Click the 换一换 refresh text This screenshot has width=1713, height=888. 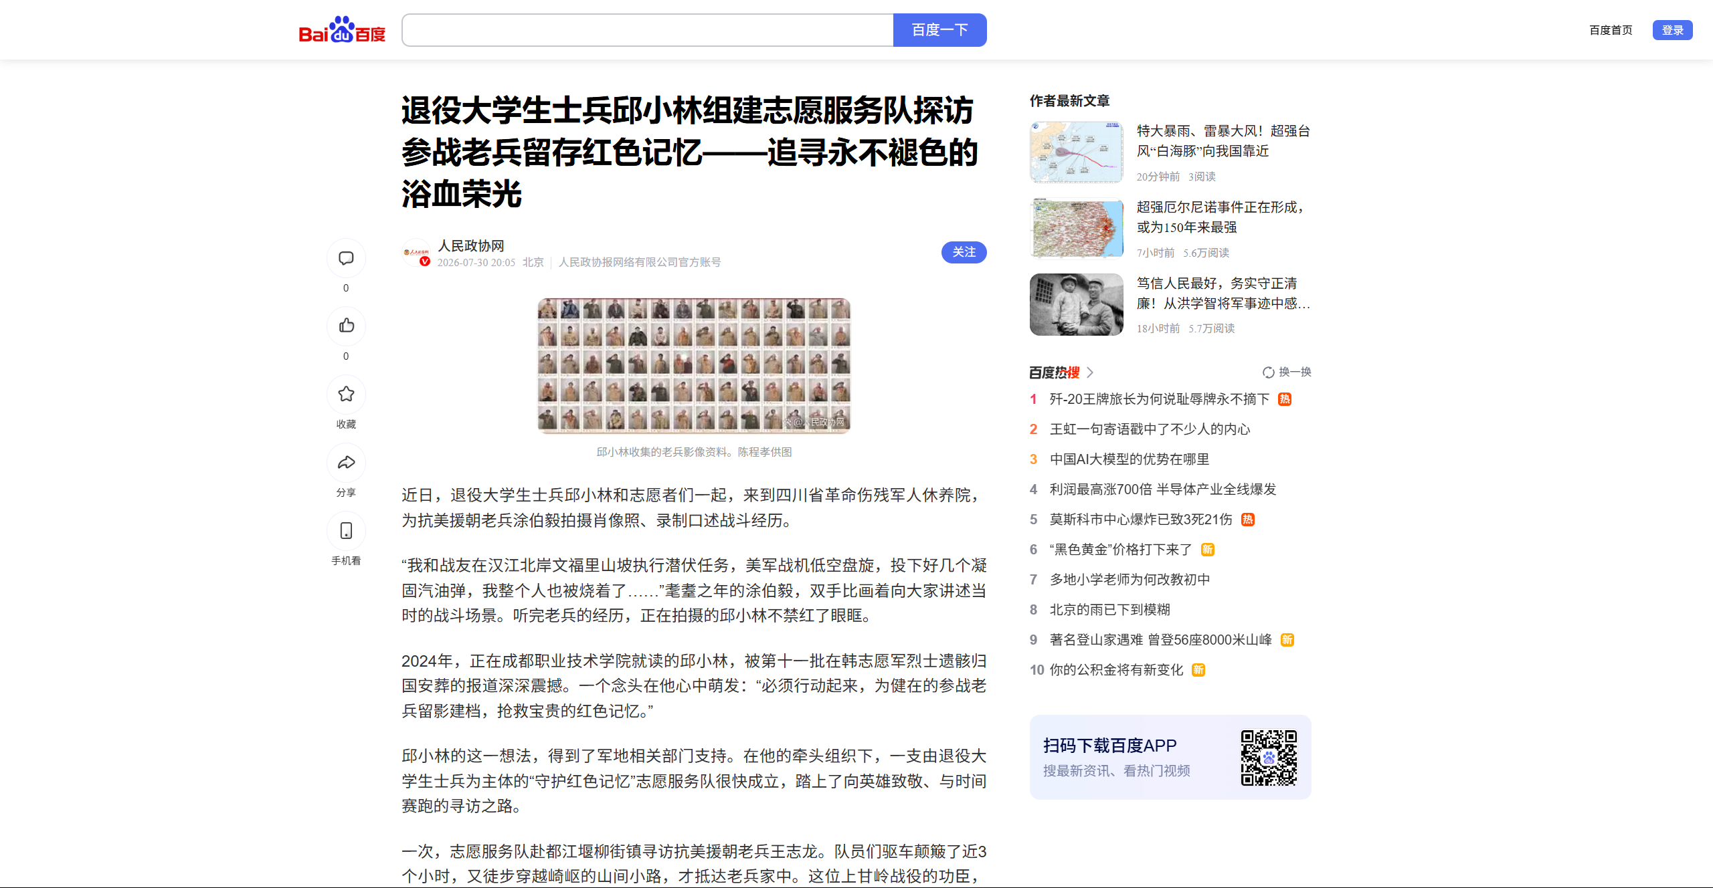pos(1295,372)
